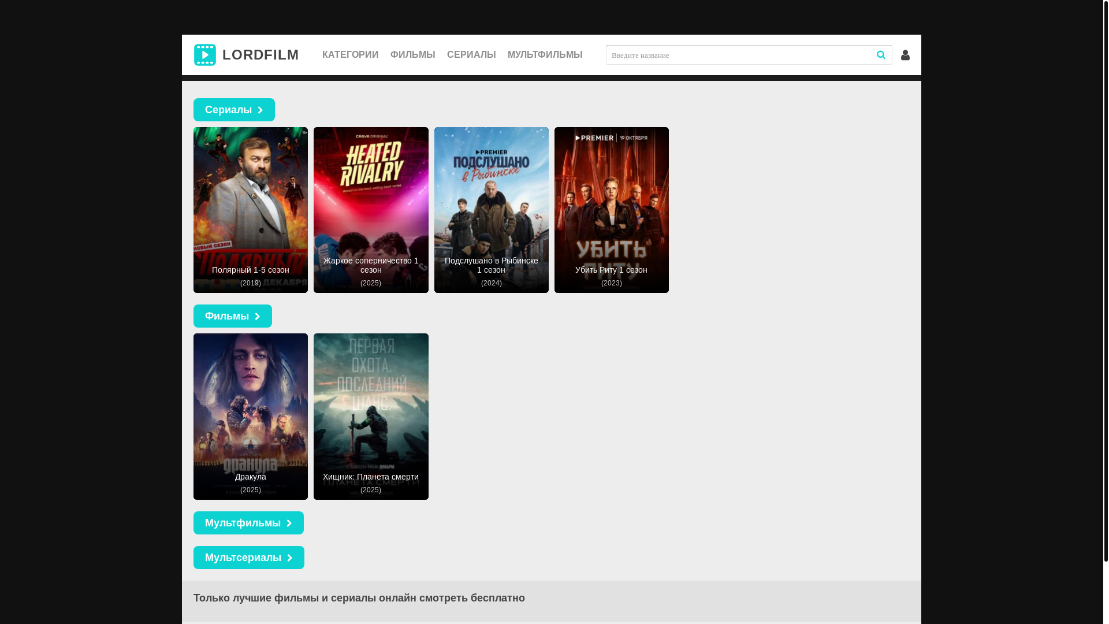Open the МУЛЬТФИЛЬМЫ menu item
The image size is (1109, 624).
[x=545, y=55]
